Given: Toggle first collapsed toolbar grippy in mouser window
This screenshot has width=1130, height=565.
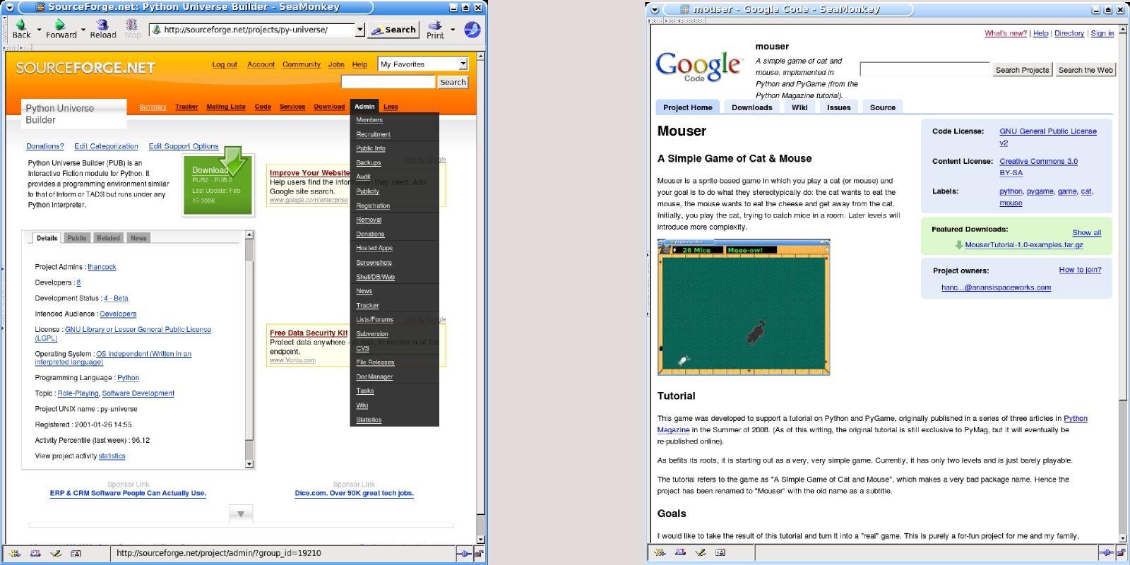Looking at the screenshot, I should pyautogui.click(x=655, y=20).
